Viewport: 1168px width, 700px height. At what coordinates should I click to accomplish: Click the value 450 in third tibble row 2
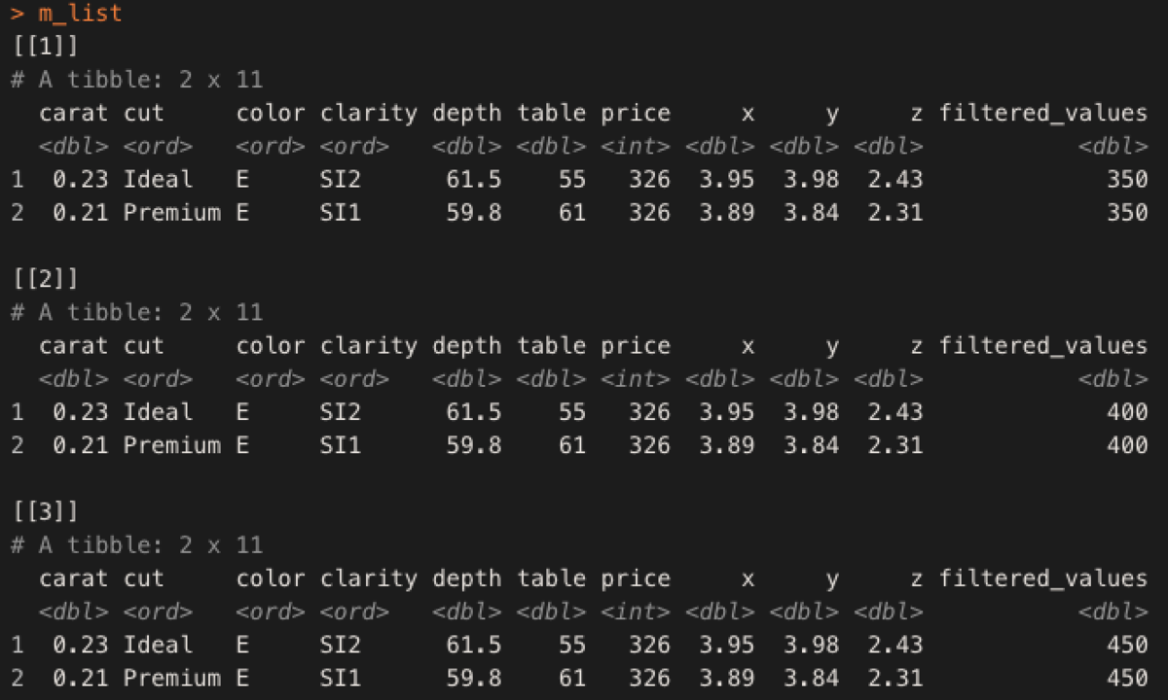[1127, 677]
